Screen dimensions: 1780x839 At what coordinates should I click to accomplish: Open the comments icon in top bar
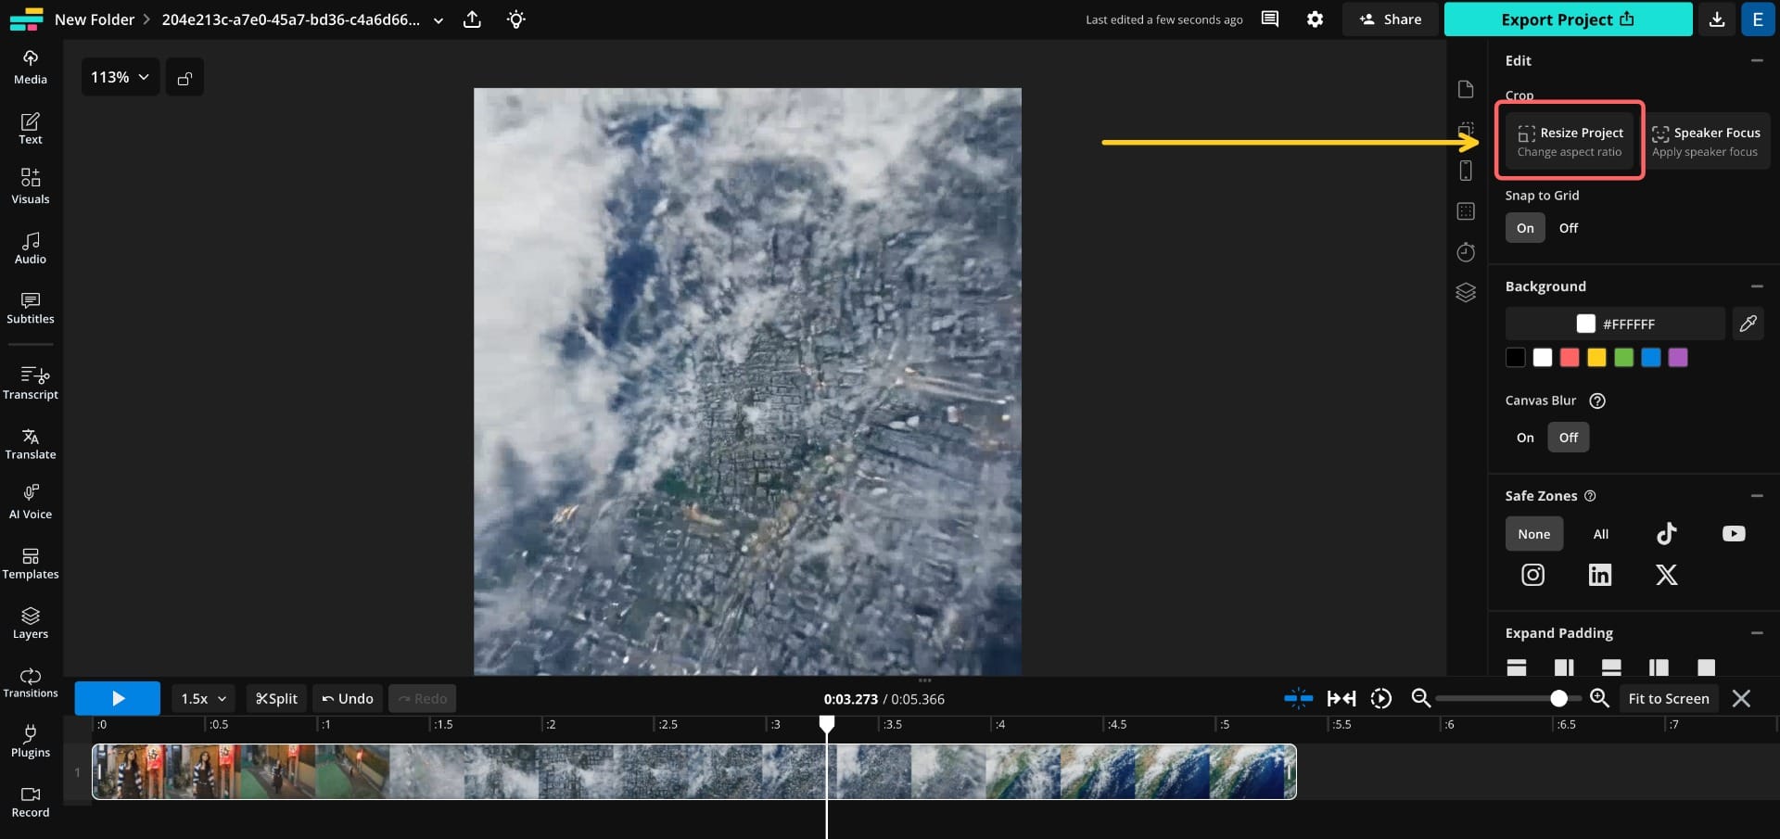(x=1270, y=19)
